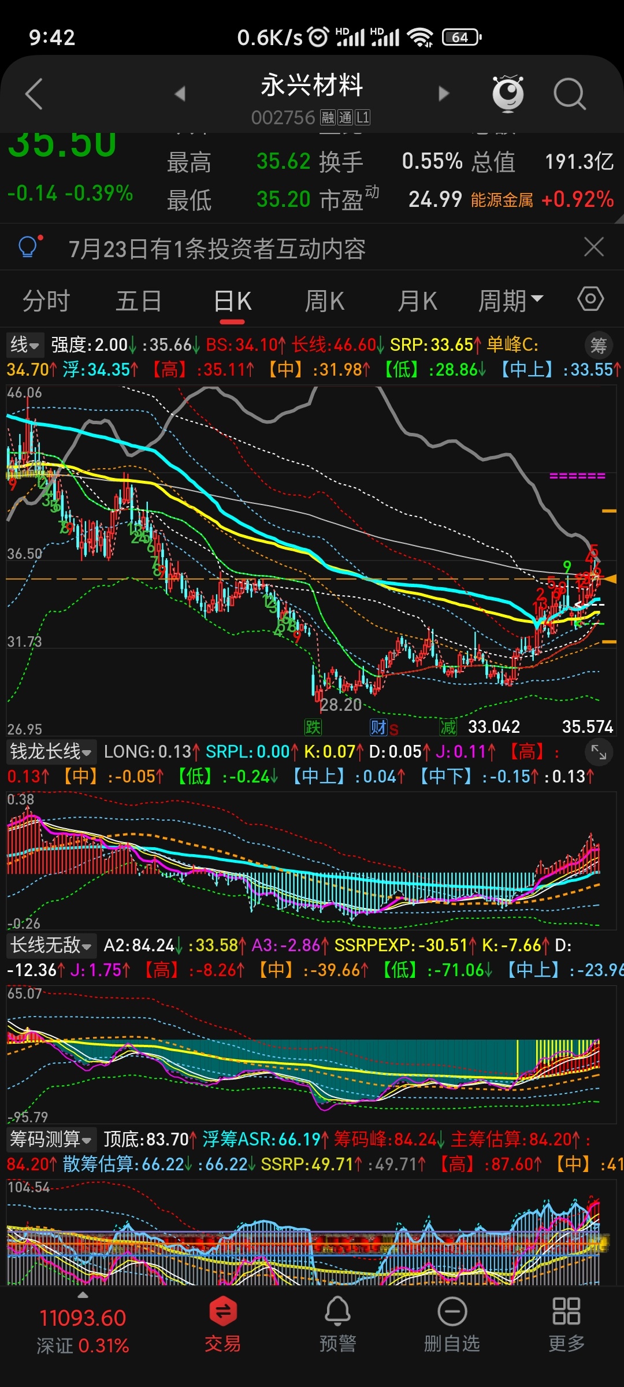Open the 钱龙长线 indicator dropdown
The height and width of the screenshot is (1387, 624).
tap(51, 751)
